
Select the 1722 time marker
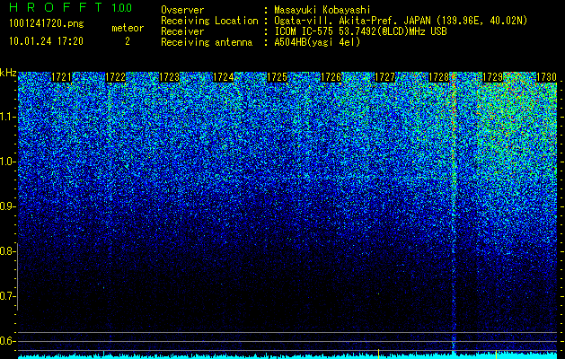(x=115, y=77)
